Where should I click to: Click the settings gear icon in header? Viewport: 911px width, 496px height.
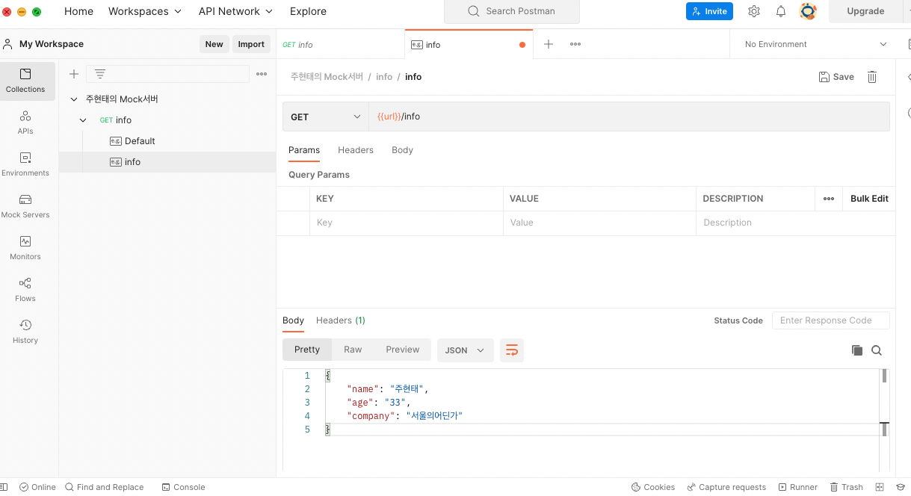tap(754, 11)
